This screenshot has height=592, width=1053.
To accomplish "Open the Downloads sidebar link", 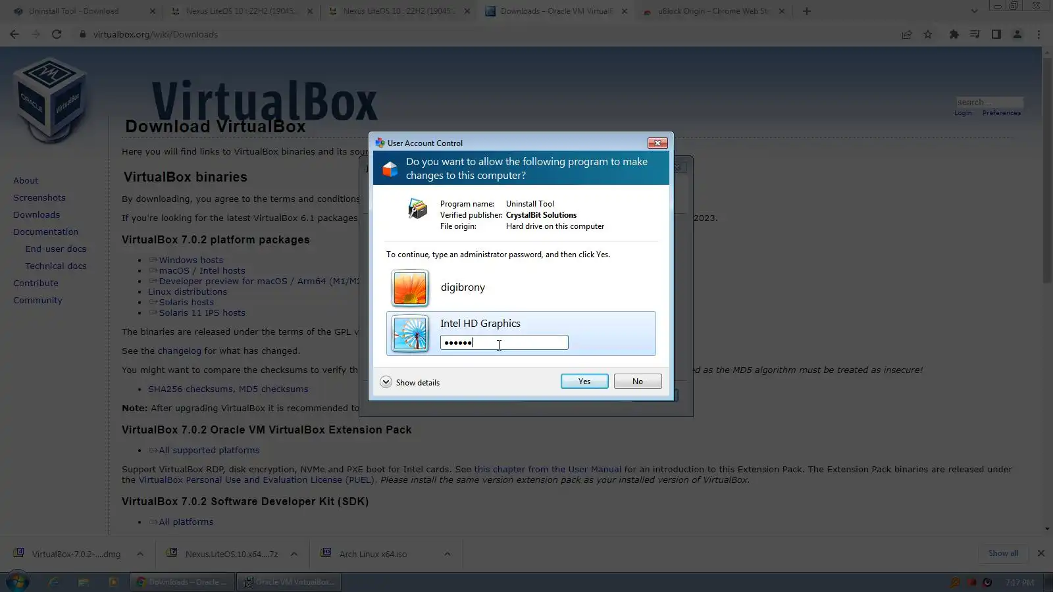I will pos(36,215).
